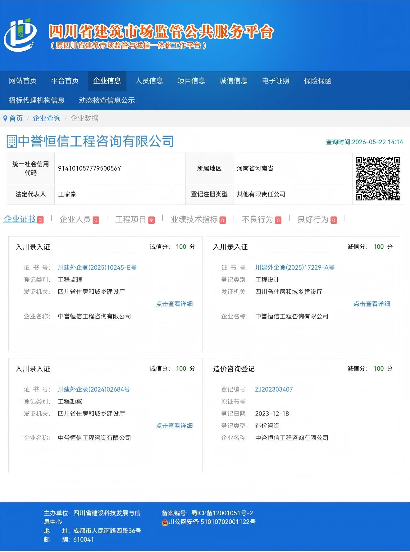This screenshot has height=552, width=410.
Task: Open 项目信息 navigation item
Action: tap(191, 81)
